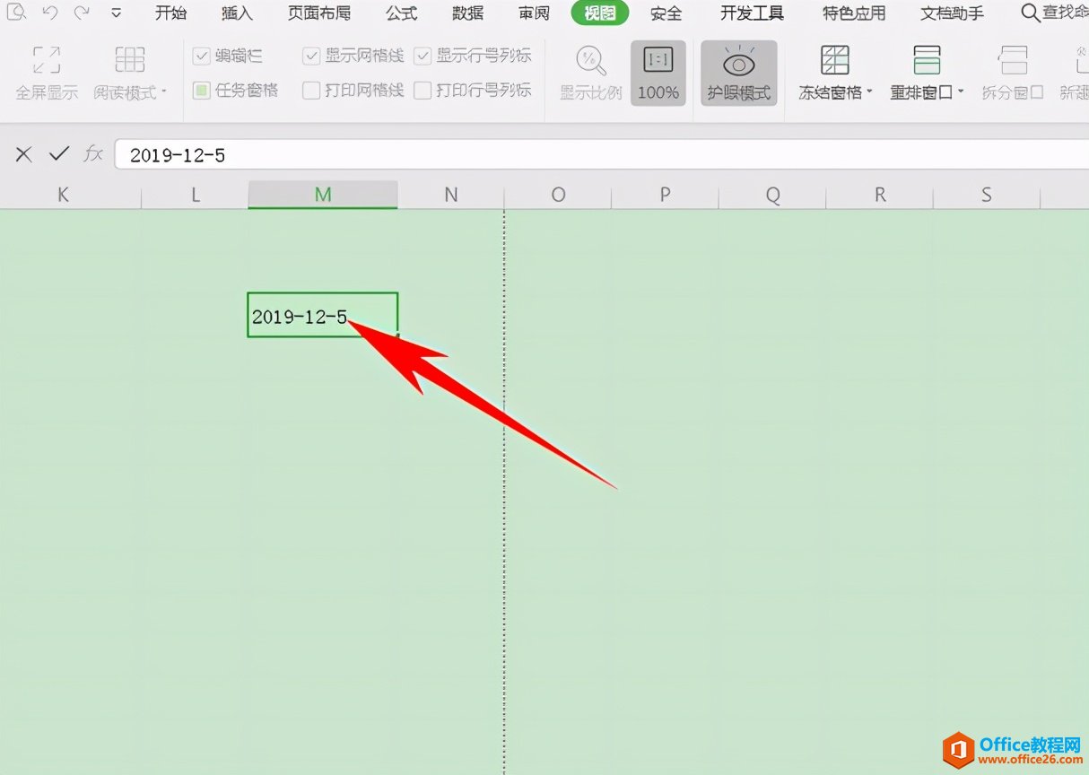Toggle the 任务窗格 checkbox
The height and width of the screenshot is (775, 1089).
point(201,91)
